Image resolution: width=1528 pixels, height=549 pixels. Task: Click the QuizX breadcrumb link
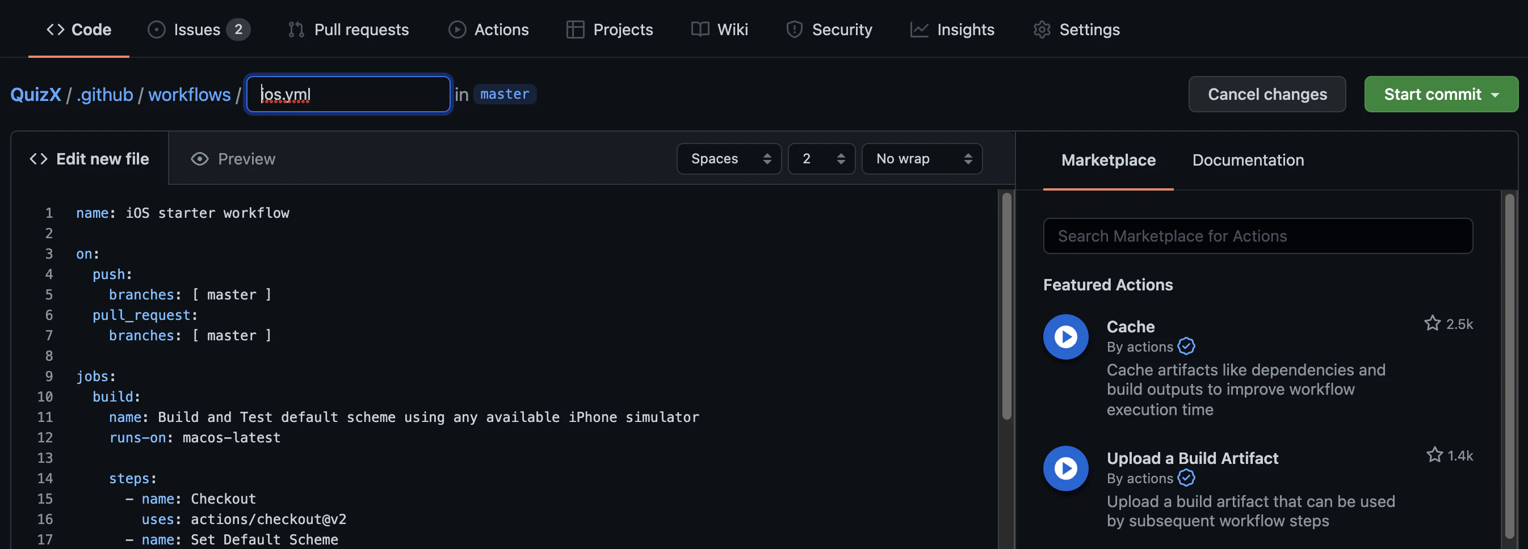(36, 94)
